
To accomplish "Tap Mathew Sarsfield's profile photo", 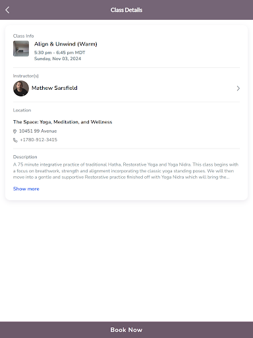I will [x=21, y=88].
